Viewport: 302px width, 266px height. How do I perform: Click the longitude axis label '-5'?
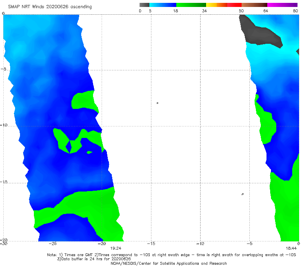tap(249, 243)
